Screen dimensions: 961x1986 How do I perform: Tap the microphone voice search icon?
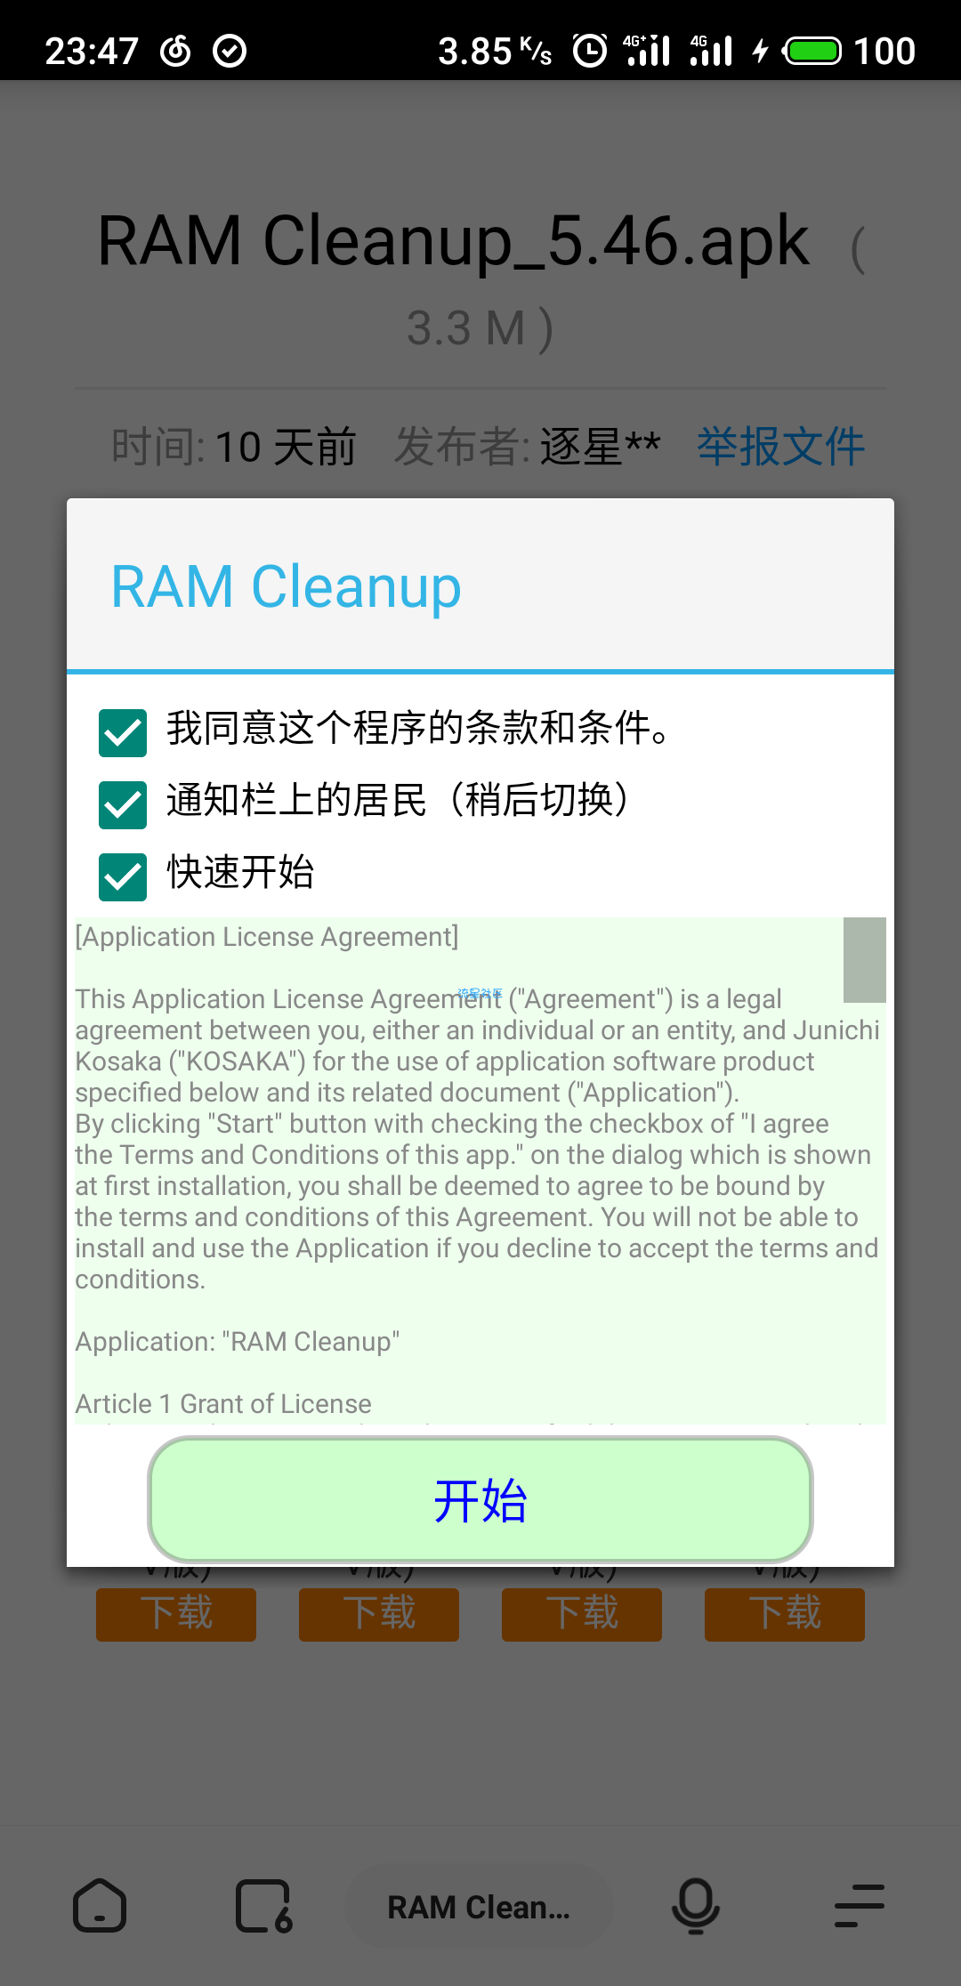(695, 1906)
